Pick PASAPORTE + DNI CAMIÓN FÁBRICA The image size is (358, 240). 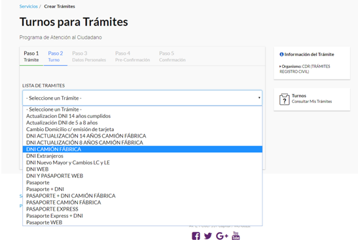[x=143, y=196]
